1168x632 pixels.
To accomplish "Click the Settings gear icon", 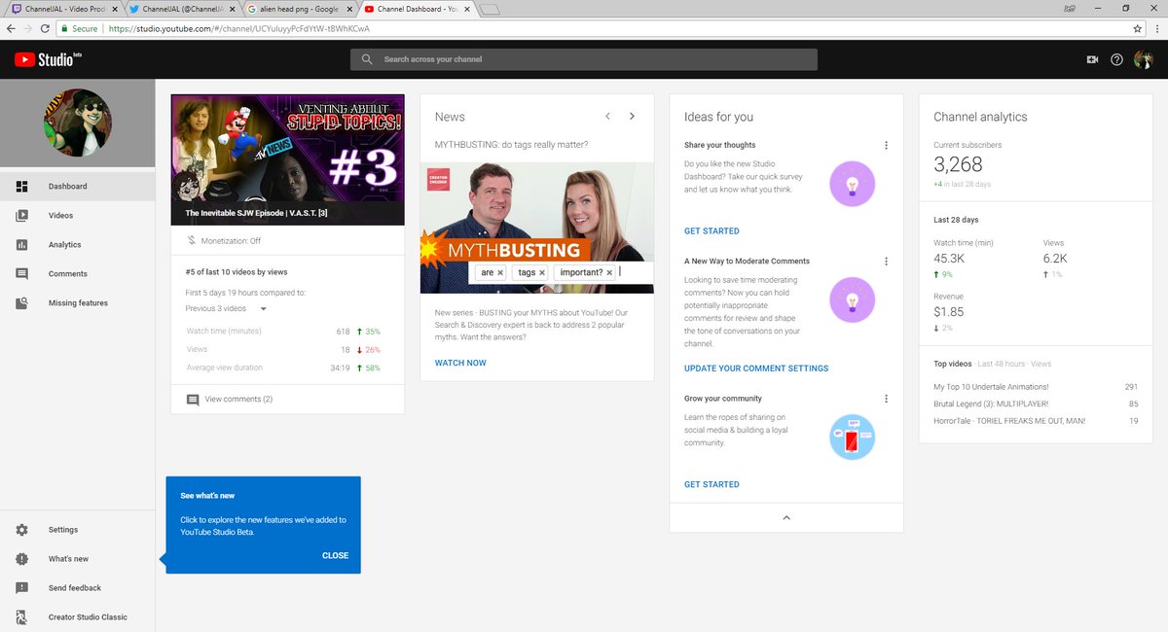I will [x=21, y=530].
